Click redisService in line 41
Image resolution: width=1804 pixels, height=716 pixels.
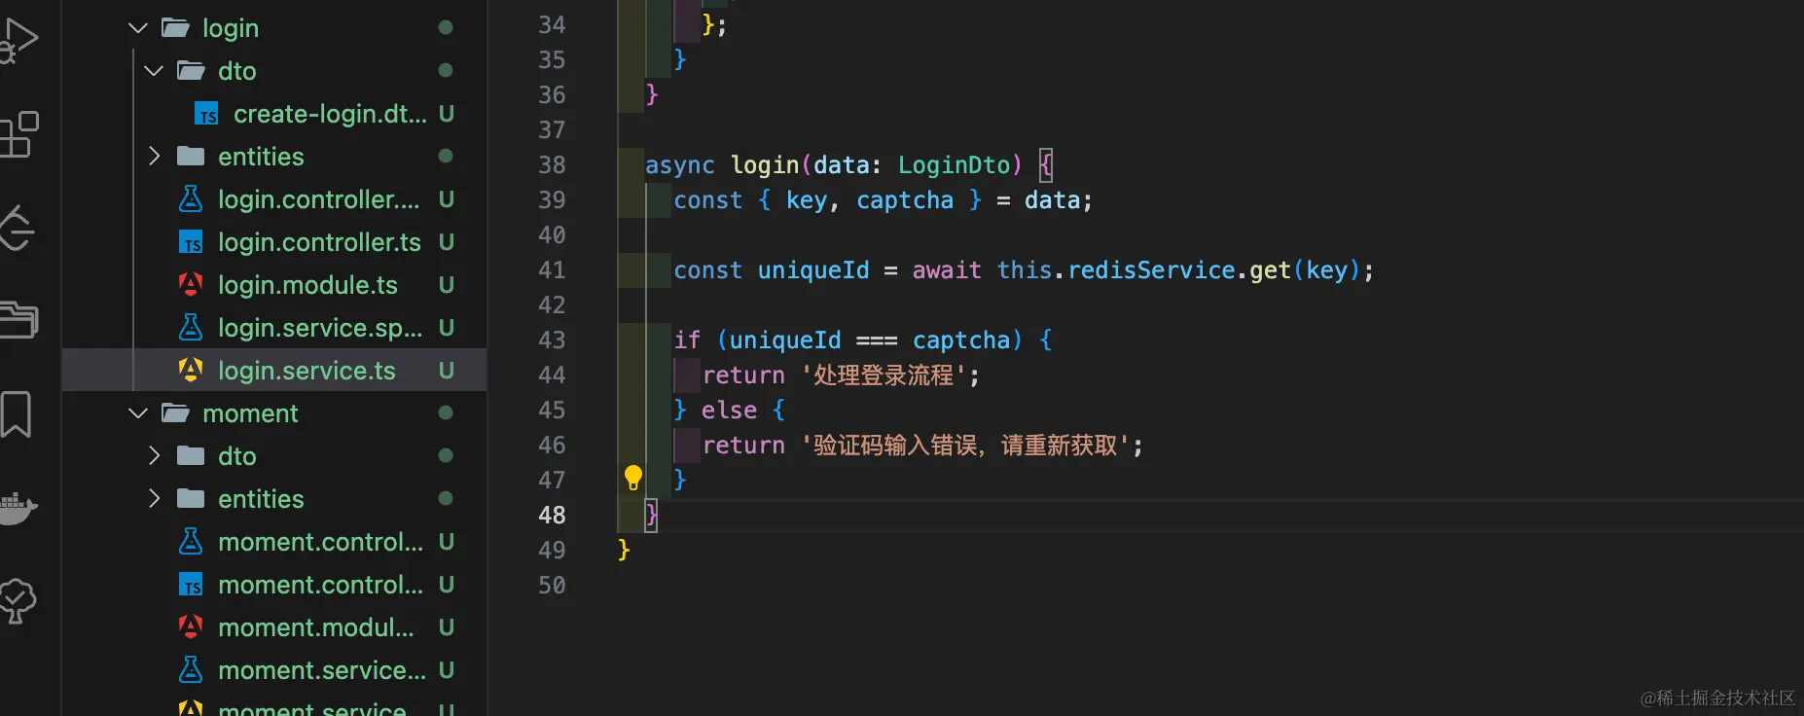click(1151, 270)
